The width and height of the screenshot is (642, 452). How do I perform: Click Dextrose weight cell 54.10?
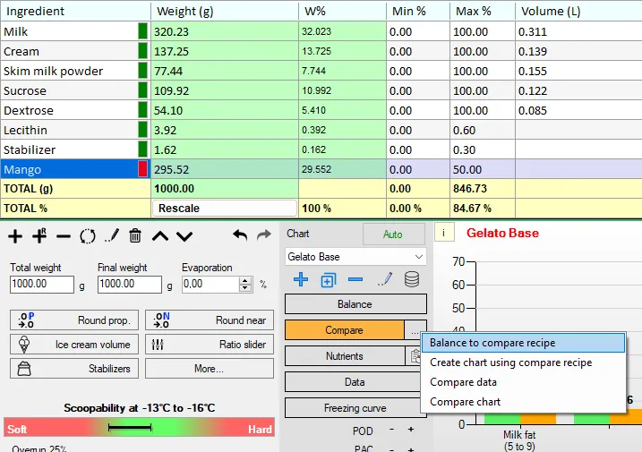[225, 110]
